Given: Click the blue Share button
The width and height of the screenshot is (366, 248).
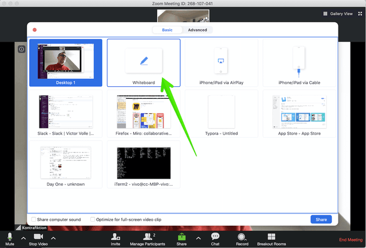Looking at the screenshot, I should tap(321, 219).
